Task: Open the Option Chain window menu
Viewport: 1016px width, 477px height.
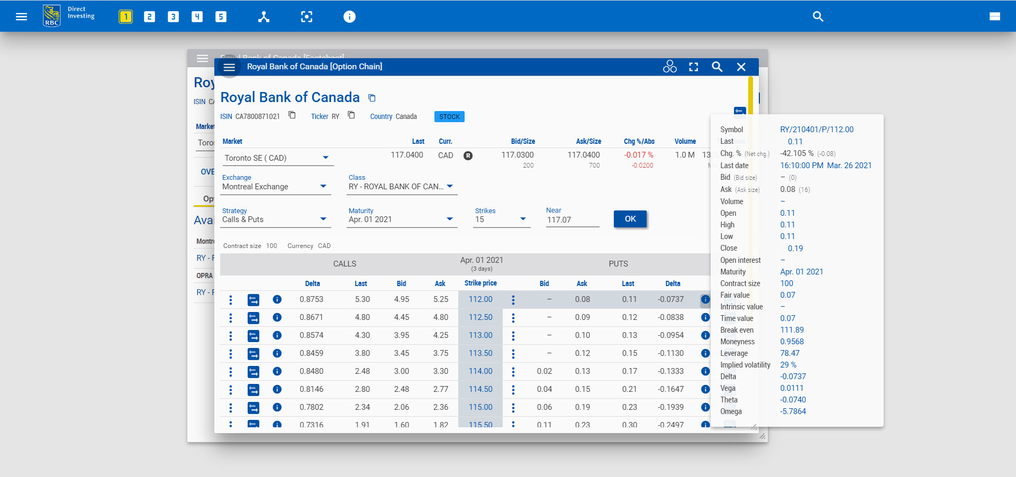Action: pos(229,67)
